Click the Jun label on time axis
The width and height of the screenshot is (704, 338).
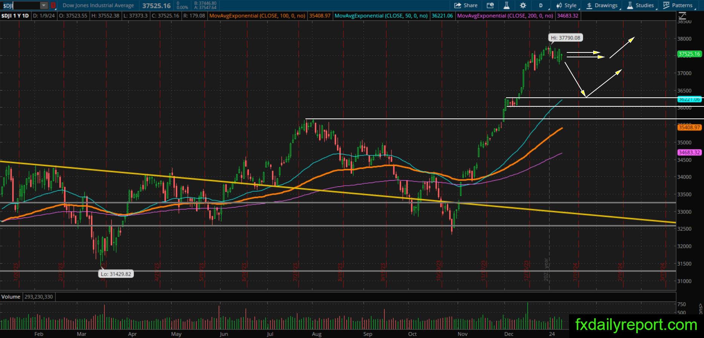pos(224,334)
